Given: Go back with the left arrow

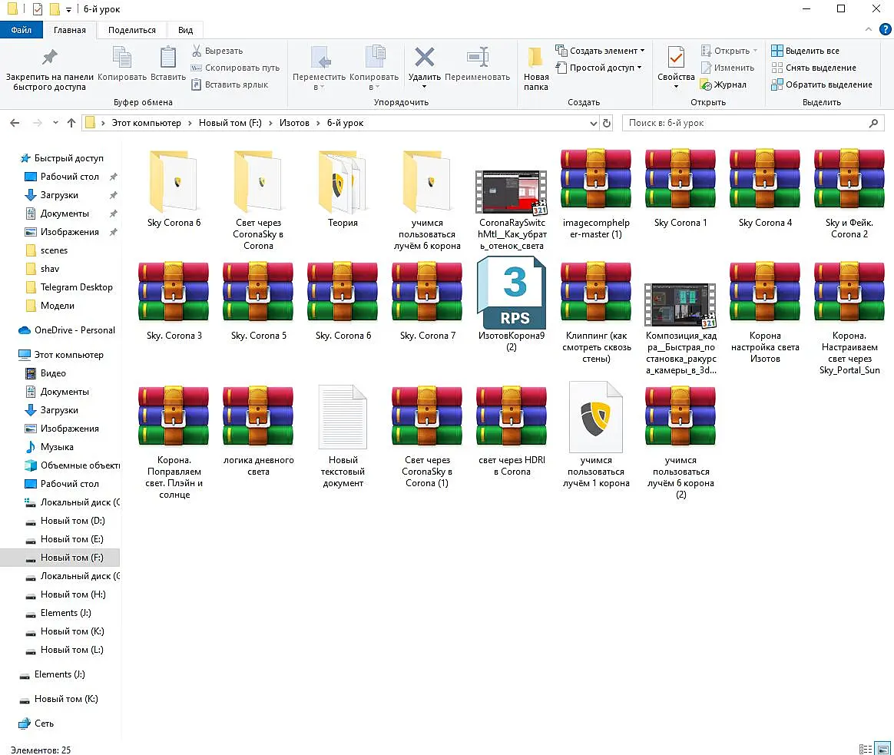Looking at the screenshot, I should pos(15,123).
